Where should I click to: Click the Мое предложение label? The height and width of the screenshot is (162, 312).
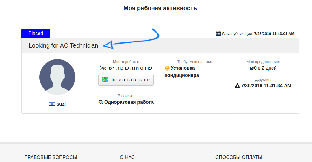point(263,62)
